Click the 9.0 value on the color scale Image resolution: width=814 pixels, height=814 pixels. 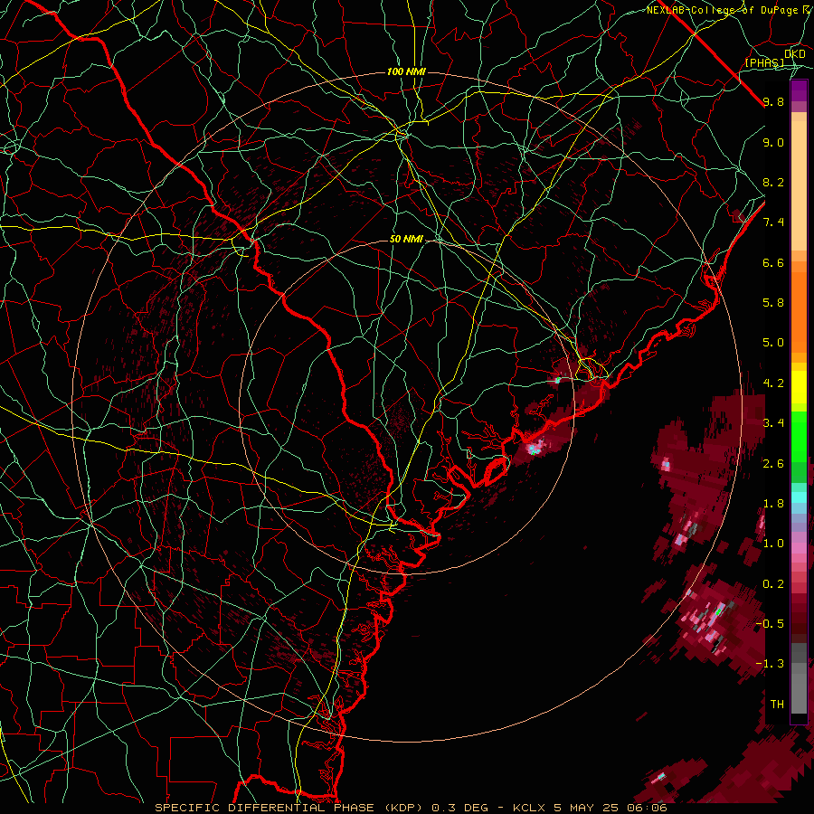click(773, 142)
